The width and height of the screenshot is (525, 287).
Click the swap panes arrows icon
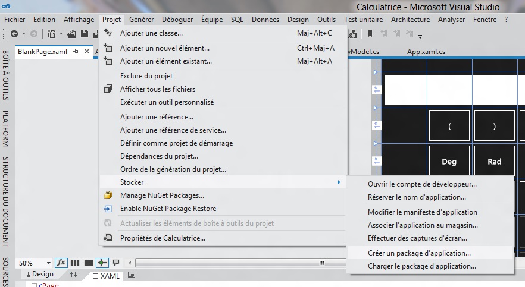(x=74, y=275)
